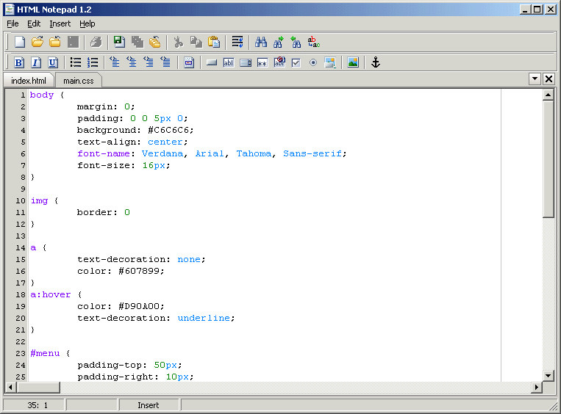Click the first Open folder icon
This screenshot has height=414, width=561.
(x=37, y=42)
